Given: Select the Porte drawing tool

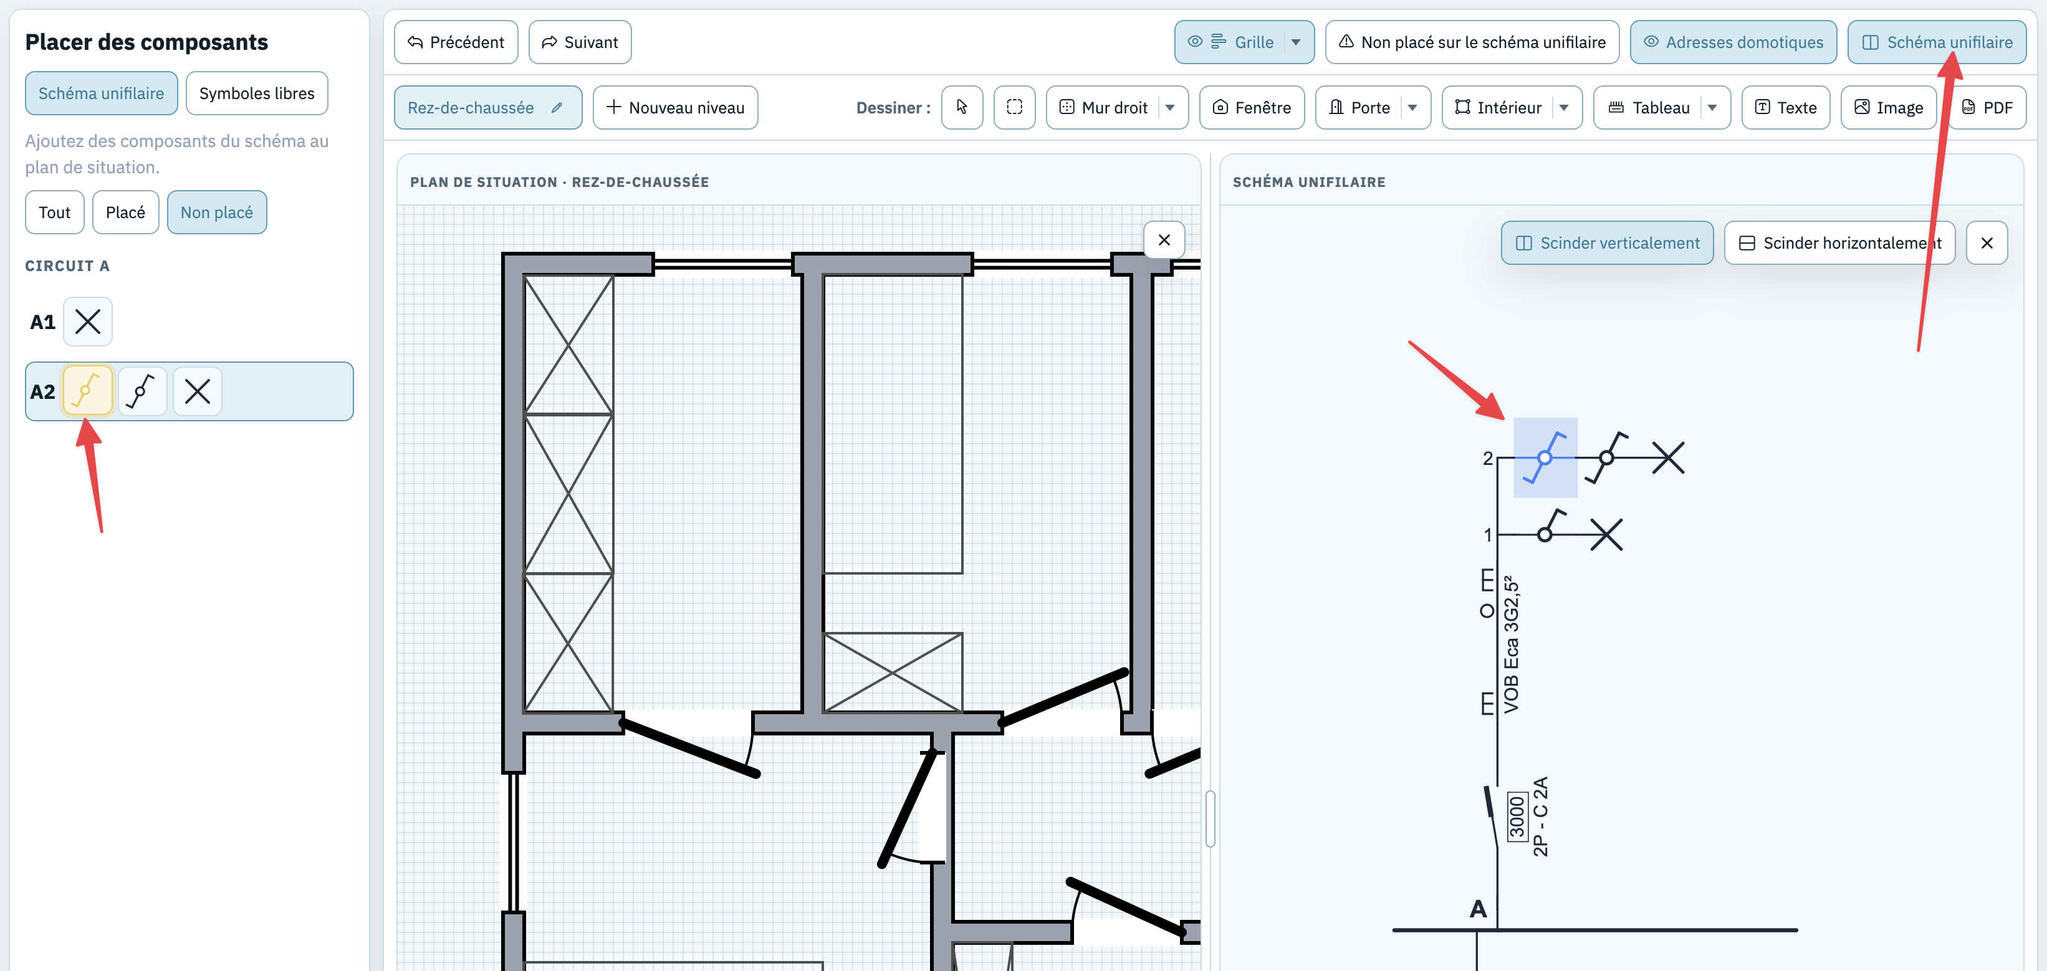Looking at the screenshot, I should (x=1359, y=107).
